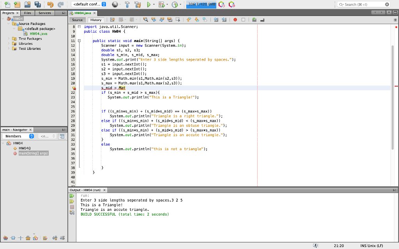
Task: Click the memory usage bar
Action: [201, 4]
